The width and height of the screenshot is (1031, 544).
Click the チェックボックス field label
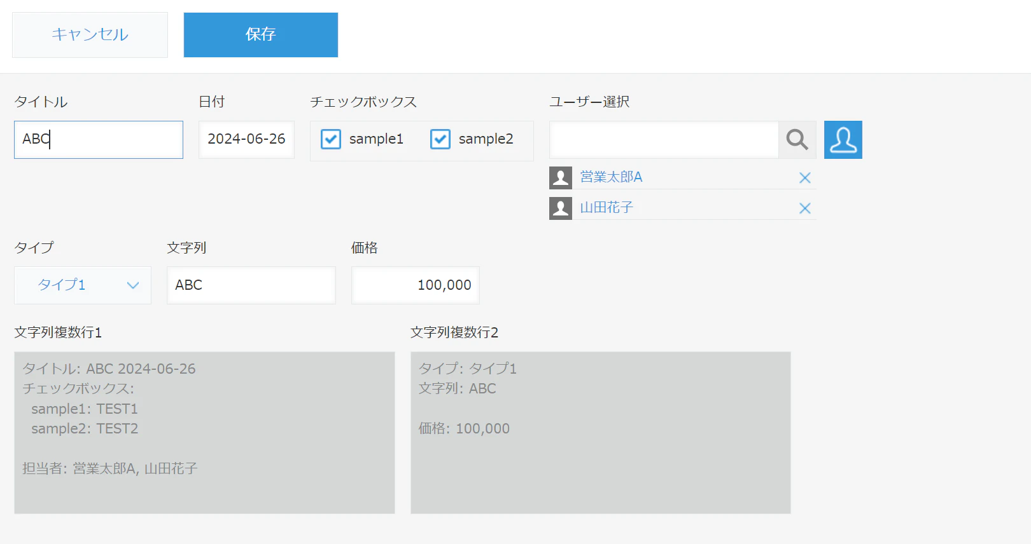(x=363, y=102)
